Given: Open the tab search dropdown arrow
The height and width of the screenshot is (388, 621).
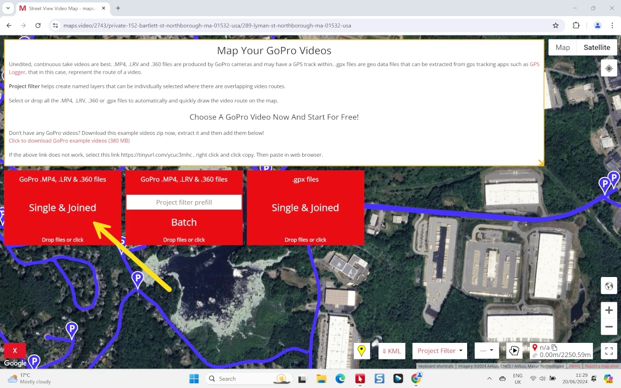Looking at the screenshot, I should [8, 8].
